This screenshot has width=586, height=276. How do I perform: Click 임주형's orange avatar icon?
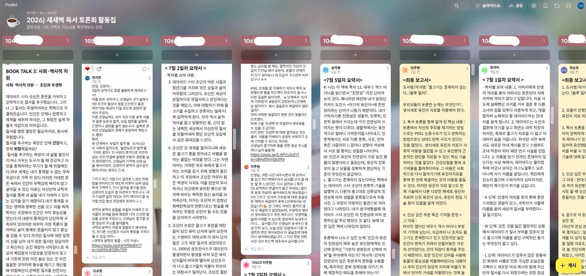point(405,70)
